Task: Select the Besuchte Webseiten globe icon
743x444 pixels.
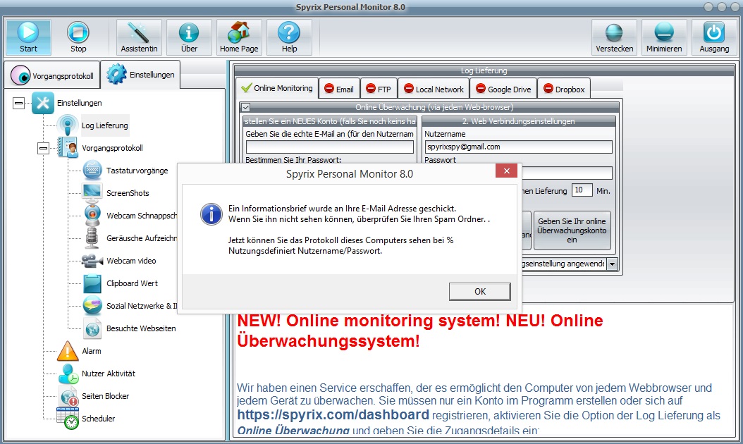Action: (x=92, y=328)
